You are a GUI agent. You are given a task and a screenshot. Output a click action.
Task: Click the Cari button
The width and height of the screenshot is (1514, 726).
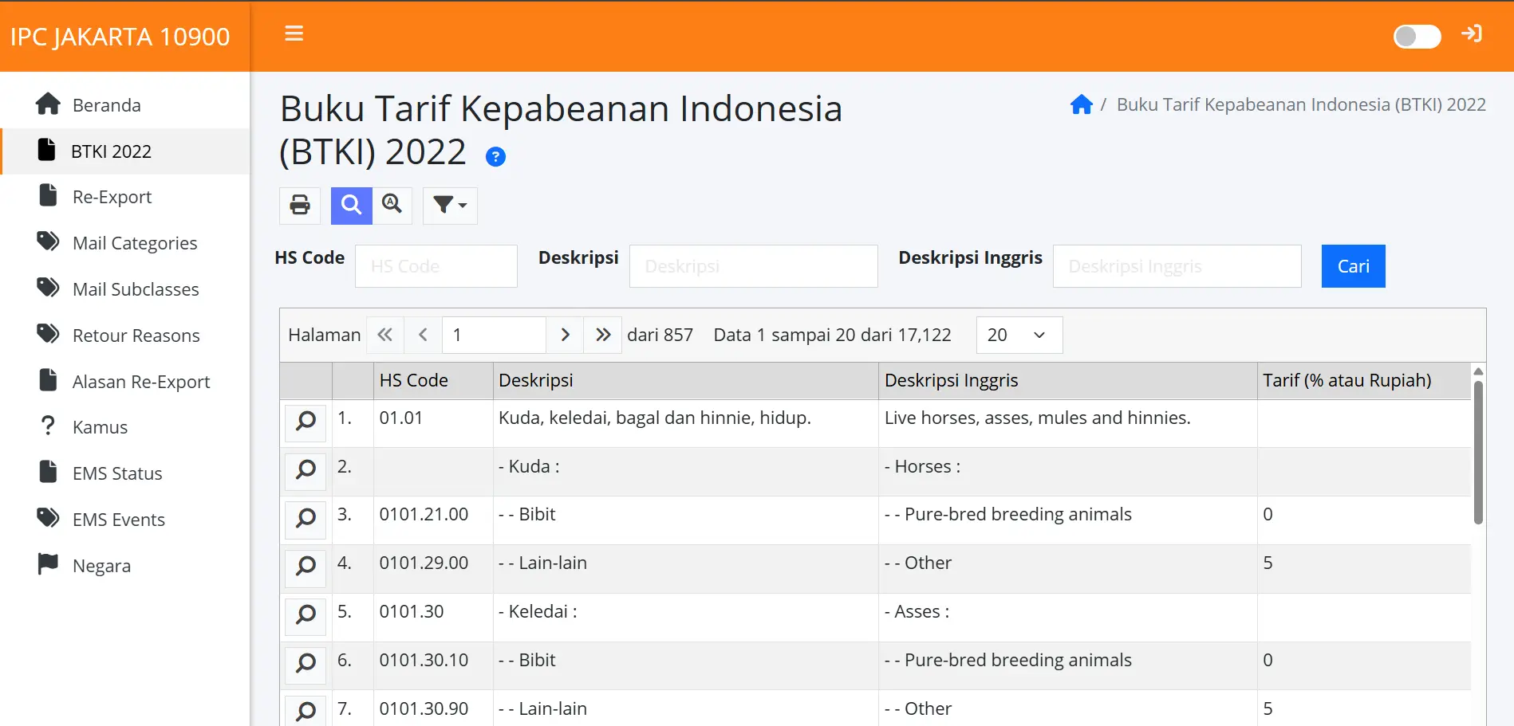click(x=1354, y=266)
